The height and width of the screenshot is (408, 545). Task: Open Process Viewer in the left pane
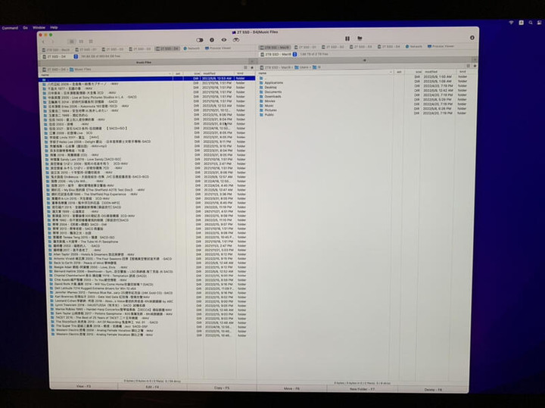pos(218,48)
